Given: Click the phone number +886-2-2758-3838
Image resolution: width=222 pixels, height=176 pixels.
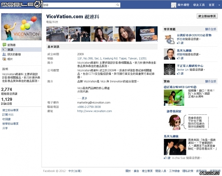Looking at the screenshot, I should (89, 107).
